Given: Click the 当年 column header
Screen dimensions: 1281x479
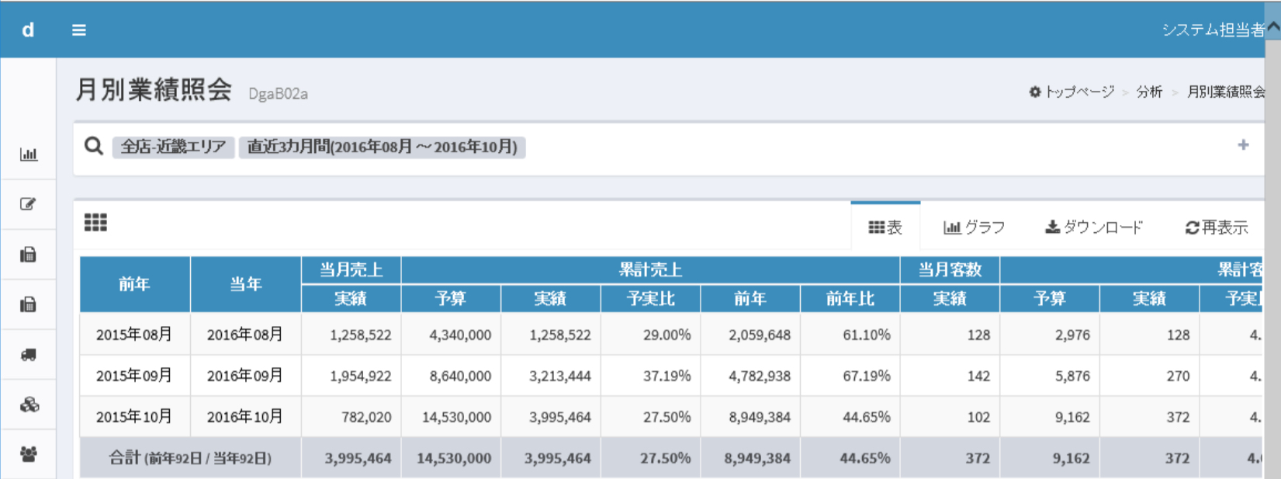Looking at the screenshot, I should [x=246, y=284].
